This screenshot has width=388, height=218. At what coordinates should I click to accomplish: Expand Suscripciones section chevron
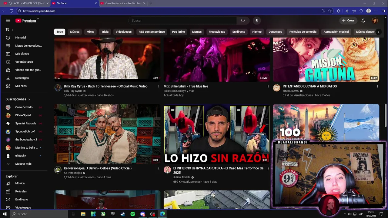coord(29,99)
